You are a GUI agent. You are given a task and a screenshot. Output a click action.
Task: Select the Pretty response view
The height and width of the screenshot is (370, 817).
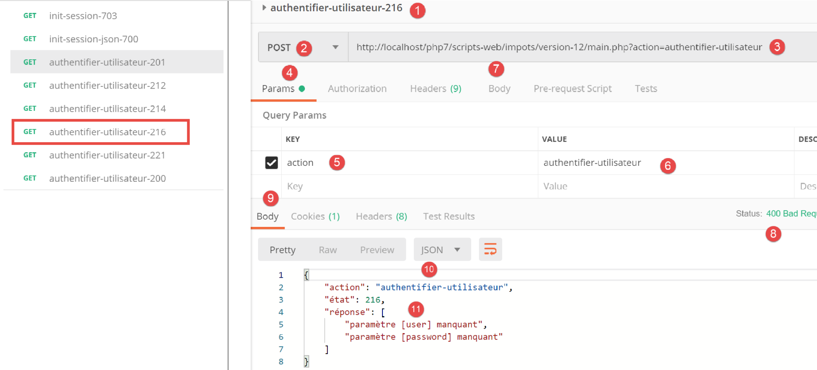[x=283, y=250]
